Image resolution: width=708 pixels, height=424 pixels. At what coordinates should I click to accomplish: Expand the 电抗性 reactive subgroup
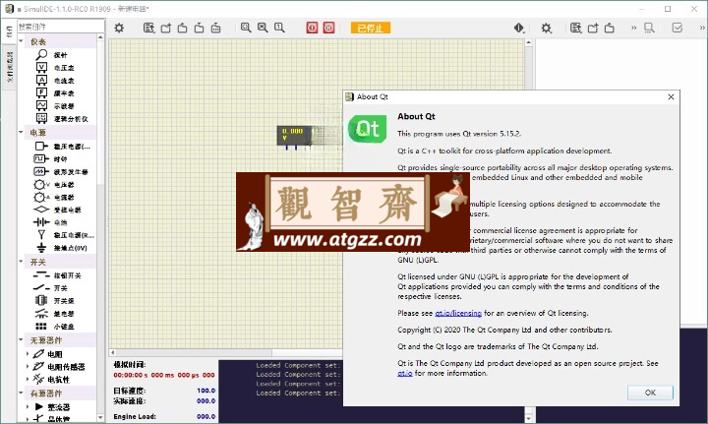point(28,380)
